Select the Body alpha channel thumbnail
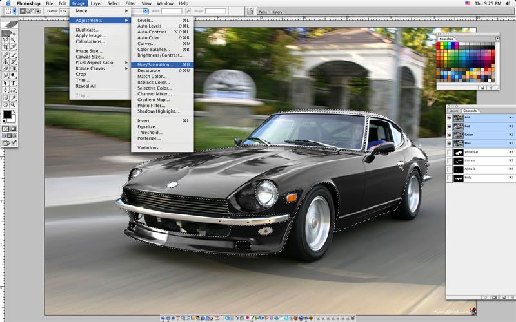 459,177
